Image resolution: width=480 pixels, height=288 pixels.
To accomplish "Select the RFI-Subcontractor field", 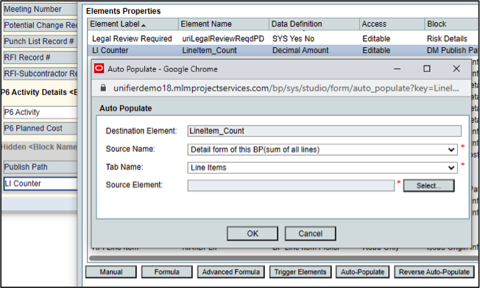I will [x=40, y=74].
